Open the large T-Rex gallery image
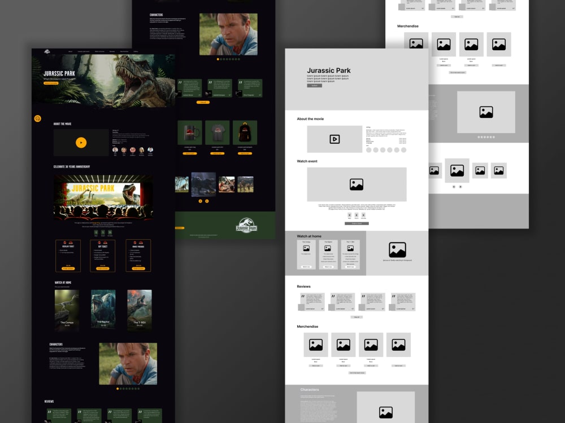The image size is (565, 423). coord(203,184)
